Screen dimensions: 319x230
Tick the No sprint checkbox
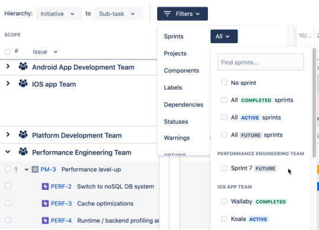point(224,83)
